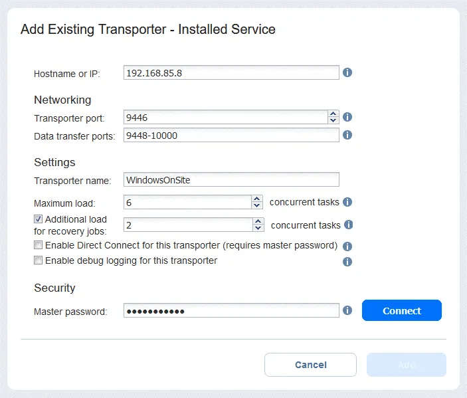Click info icon for Additional load setting

click(x=348, y=225)
